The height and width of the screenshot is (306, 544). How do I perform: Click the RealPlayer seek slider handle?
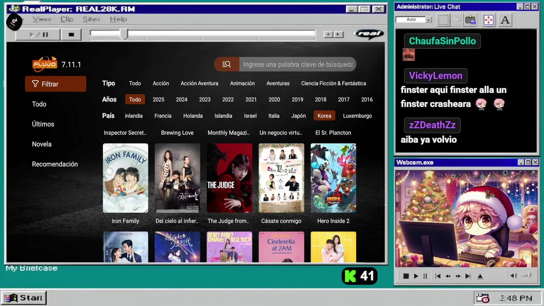124,34
